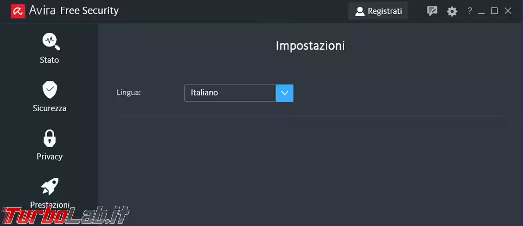The height and width of the screenshot is (226, 523).
Task: Click the user icon beside Registrati
Action: (x=360, y=11)
